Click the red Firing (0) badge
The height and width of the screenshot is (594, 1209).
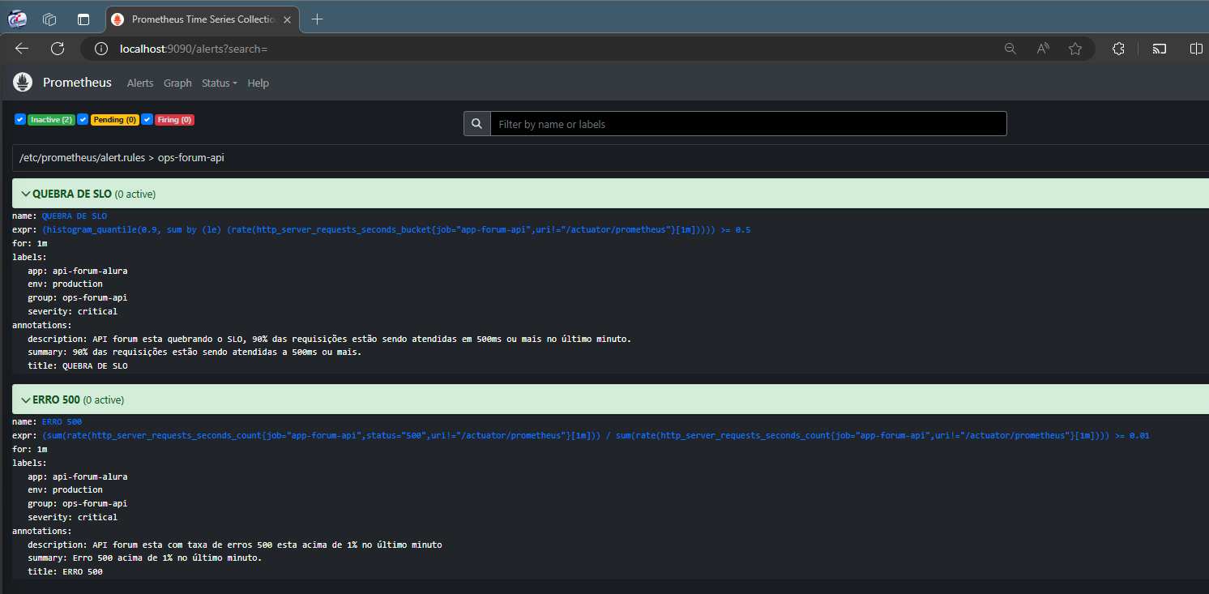click(x=174, y=120)
